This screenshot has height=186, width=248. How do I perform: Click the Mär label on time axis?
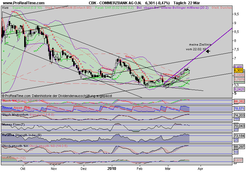pos(168,169)
